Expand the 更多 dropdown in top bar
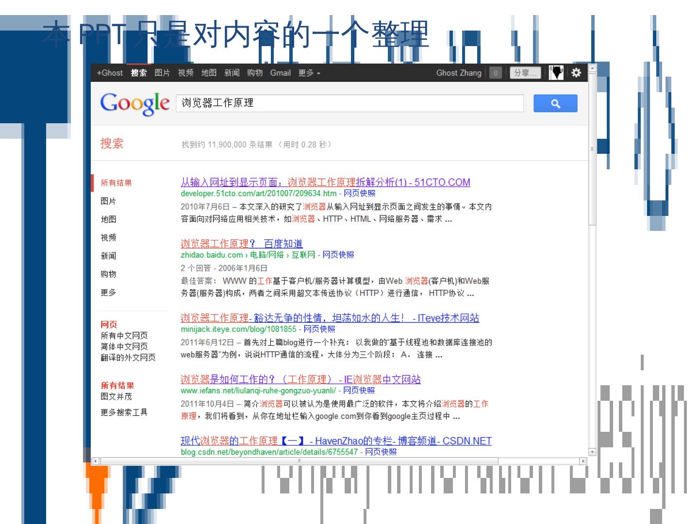Screen dimensions: 699x524 [x=309, y=73]
